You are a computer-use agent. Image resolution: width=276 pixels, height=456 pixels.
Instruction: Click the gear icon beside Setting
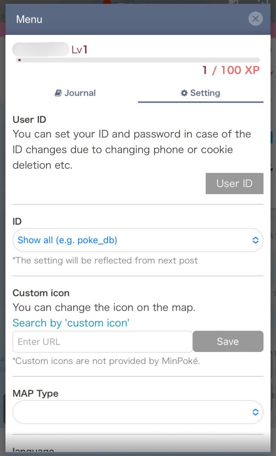click(x=184, y=93)
